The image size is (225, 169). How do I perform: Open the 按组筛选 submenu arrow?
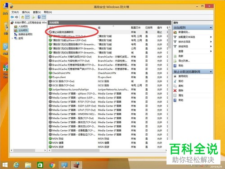pos(211,46)
